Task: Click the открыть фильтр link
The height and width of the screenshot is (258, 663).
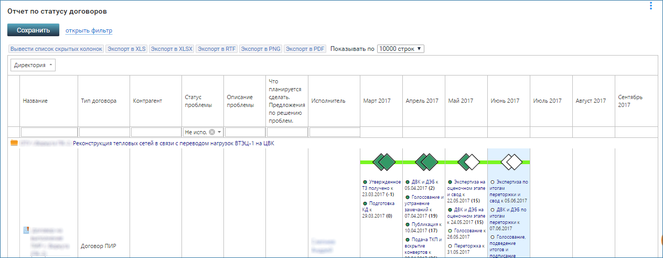Action: click(89, 31)
